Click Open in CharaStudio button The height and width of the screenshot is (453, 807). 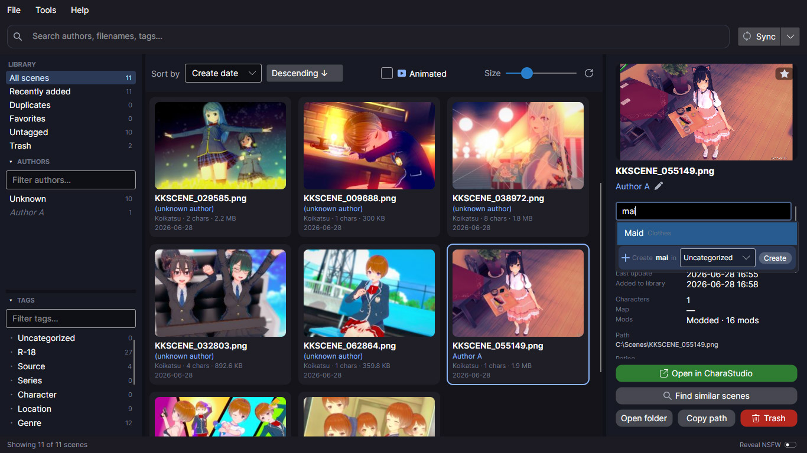tap(707, 373)
